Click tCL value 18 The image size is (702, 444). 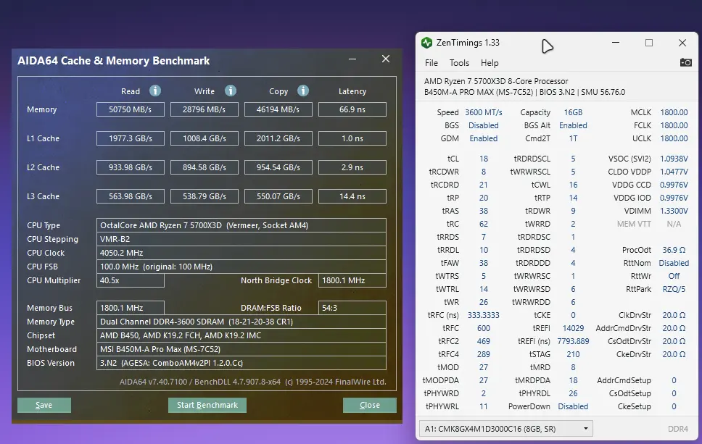pyautogui.click(x=484, y=159)
